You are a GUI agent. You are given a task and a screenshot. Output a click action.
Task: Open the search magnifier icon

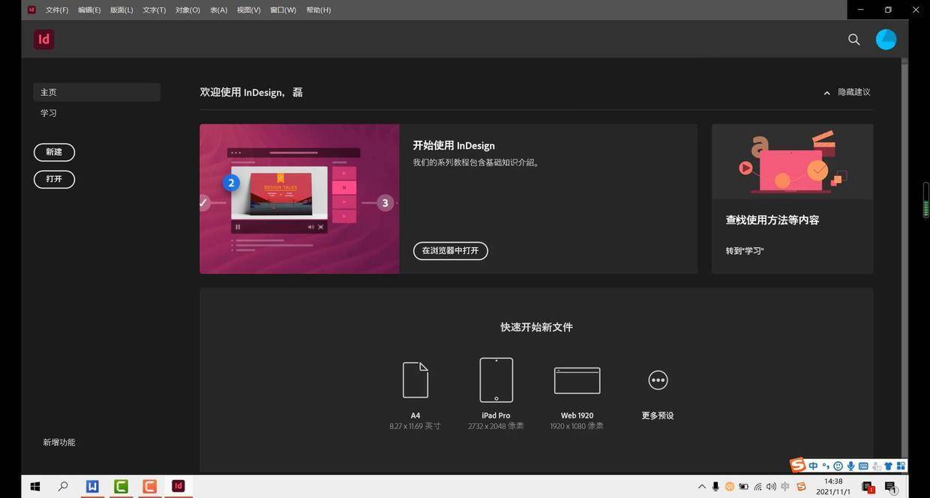pos(853,40)
